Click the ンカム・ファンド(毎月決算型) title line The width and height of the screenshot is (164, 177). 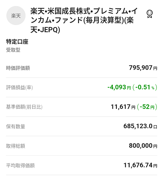(x=77, y=20)
